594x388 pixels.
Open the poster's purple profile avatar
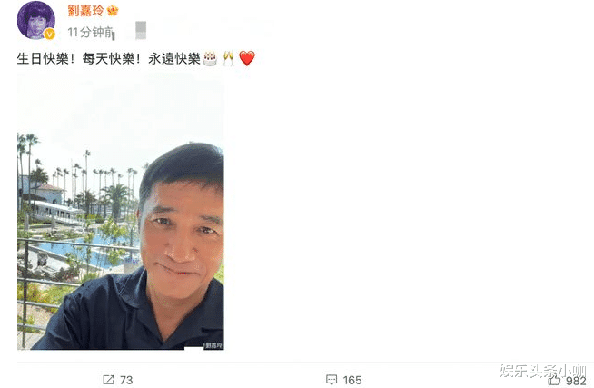(36, 20)
